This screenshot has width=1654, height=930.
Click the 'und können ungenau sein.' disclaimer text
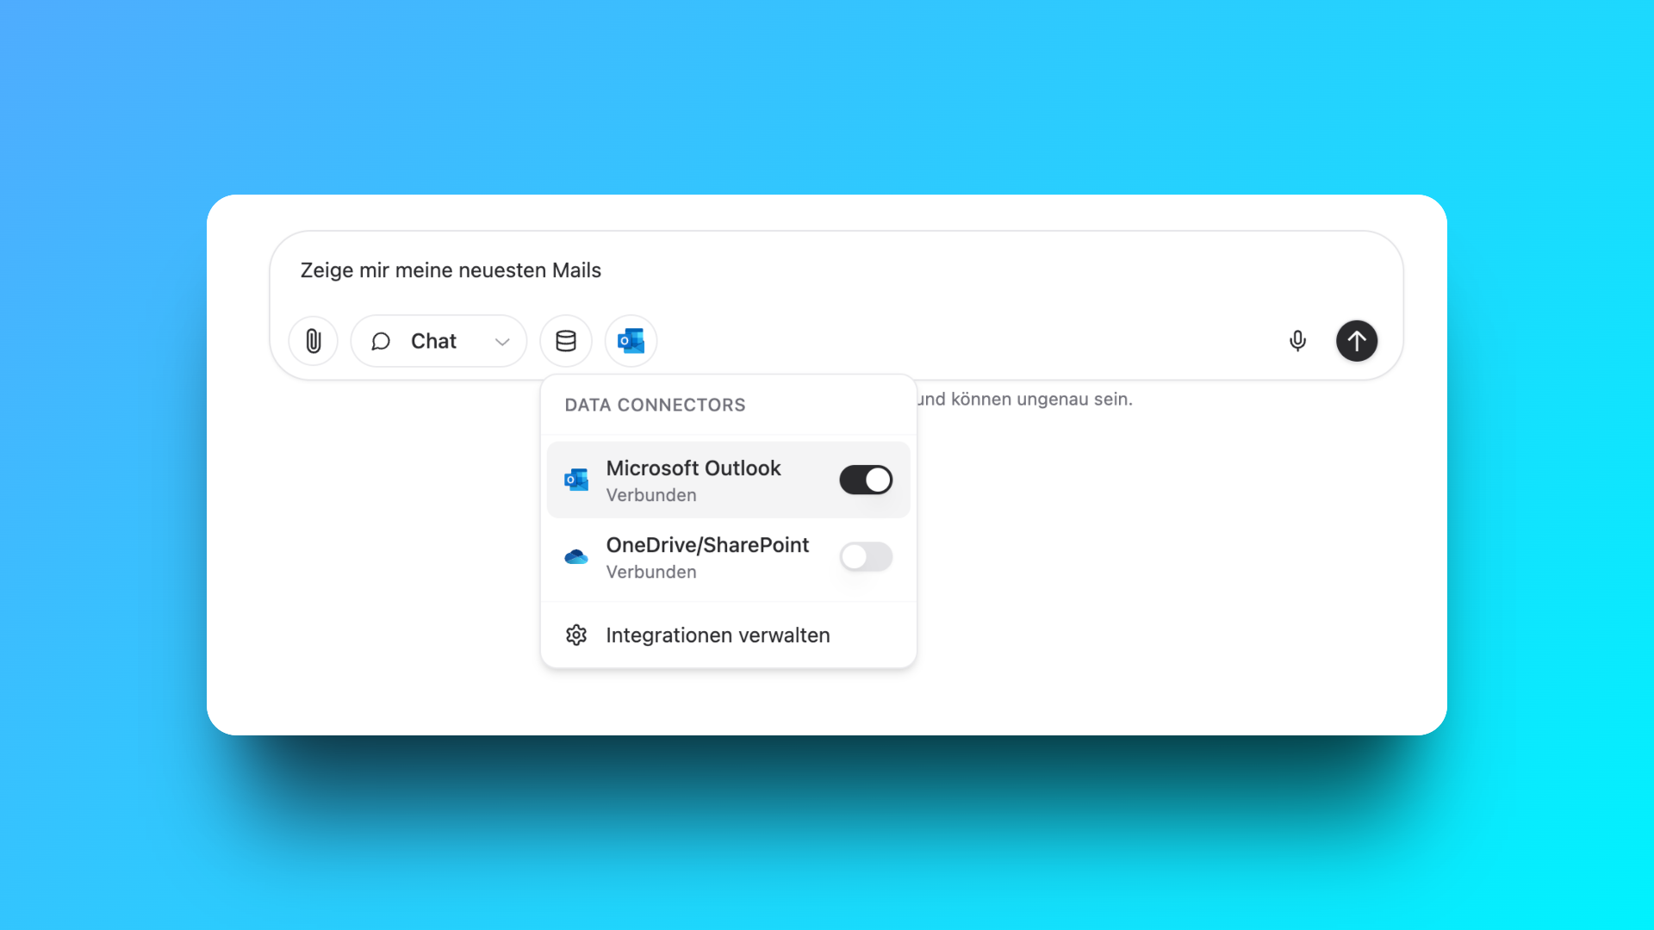1025,400
